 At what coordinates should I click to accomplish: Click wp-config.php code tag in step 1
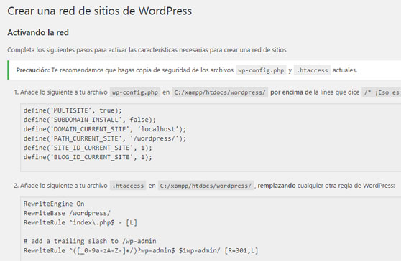point(135,92)
